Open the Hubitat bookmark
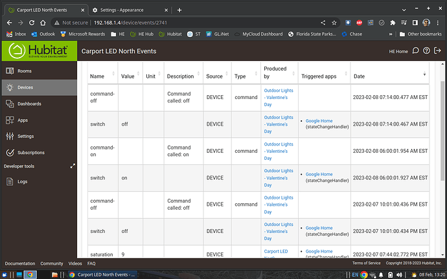The height and width of the screenshot is (279, 447). pos(170,34)
